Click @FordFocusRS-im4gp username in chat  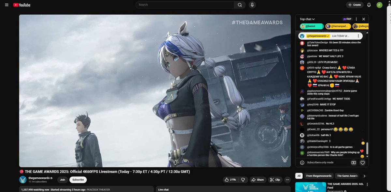[319, 99]
